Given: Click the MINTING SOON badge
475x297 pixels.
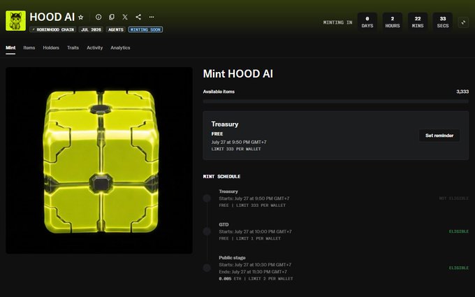Looking at the screenshot, I should click(x=145, y=29).
